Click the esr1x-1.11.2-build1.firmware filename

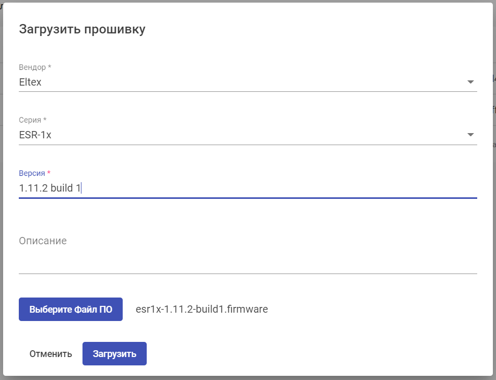202,309
